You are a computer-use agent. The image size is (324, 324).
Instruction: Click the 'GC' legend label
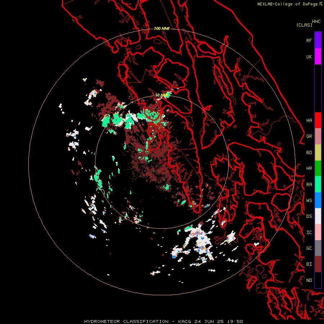309,248
